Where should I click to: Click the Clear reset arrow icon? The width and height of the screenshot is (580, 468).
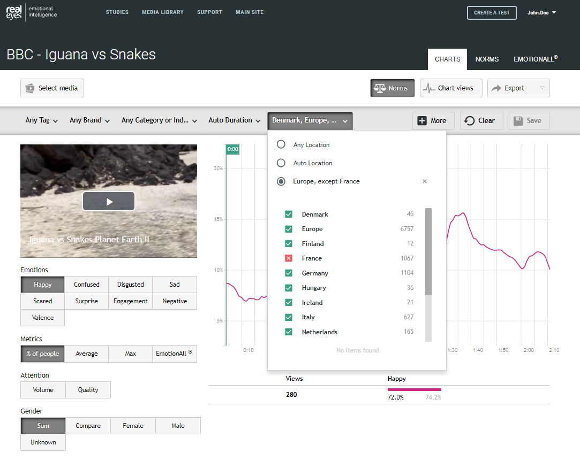(x=469, y=121)
